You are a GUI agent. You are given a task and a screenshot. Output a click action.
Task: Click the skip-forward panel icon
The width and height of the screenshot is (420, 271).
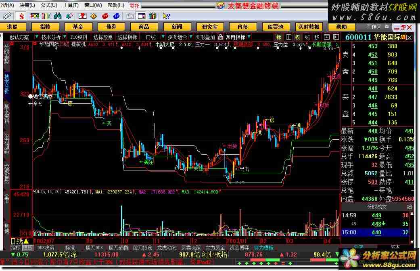(336, 37)
